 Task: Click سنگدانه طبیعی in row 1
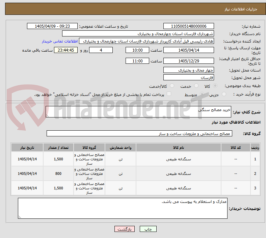pos(179,159)
